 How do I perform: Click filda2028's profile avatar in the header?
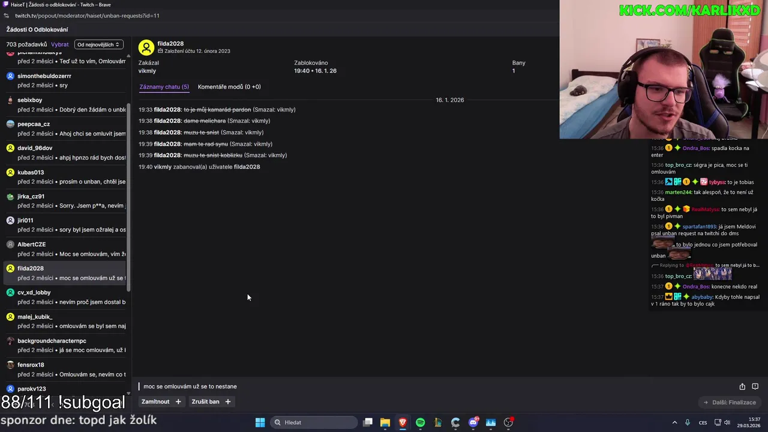(x=146, y=47)
